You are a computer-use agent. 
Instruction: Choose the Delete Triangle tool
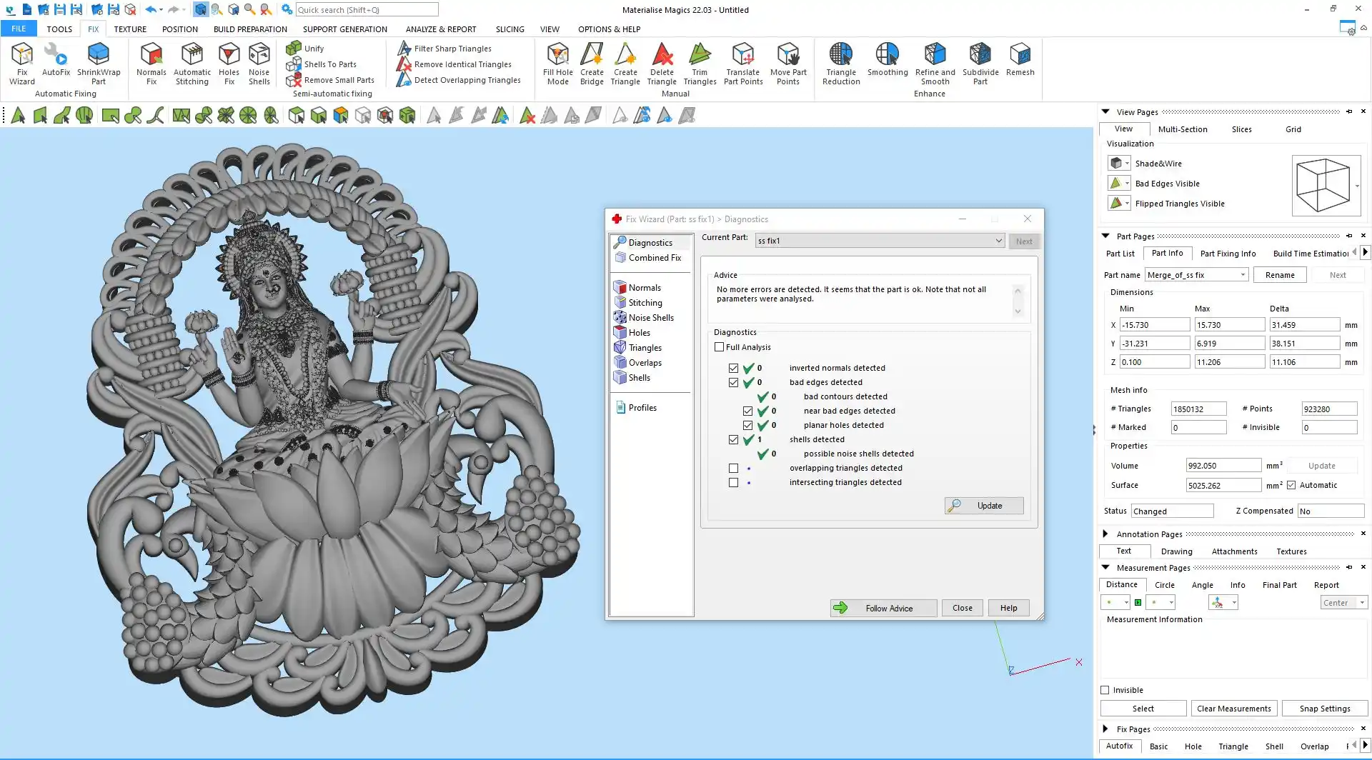coord(662,63)
